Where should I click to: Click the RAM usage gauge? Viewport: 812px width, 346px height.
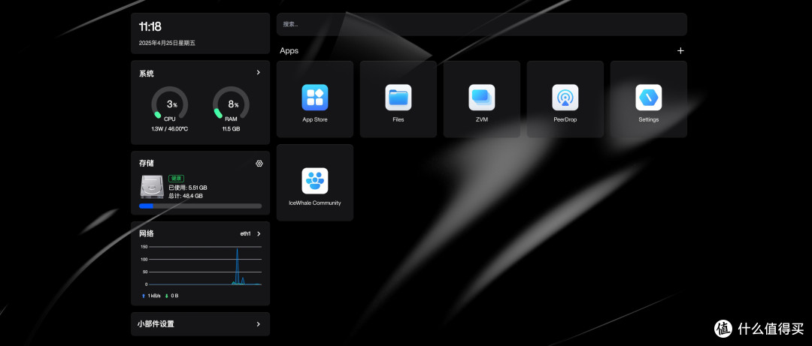click(x=231, y=104)
